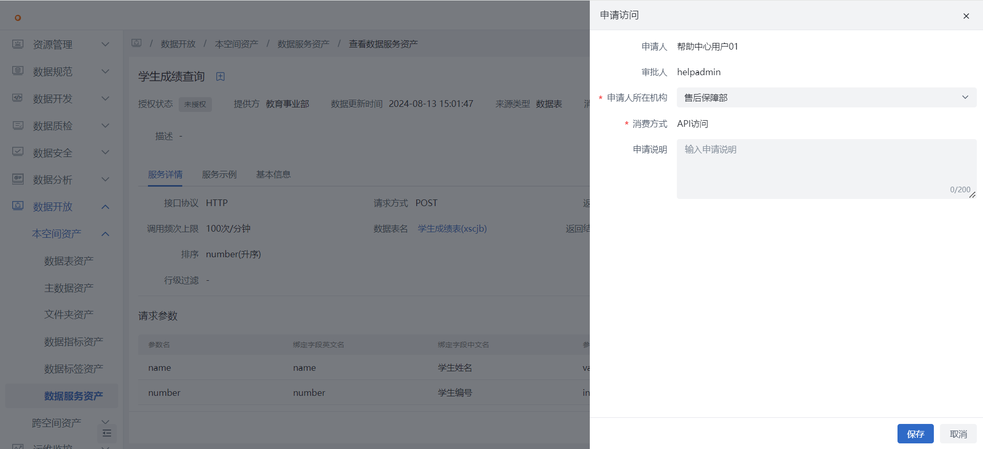Open the 学生成绩表(xscjb) table link

(x=452, y=229)
